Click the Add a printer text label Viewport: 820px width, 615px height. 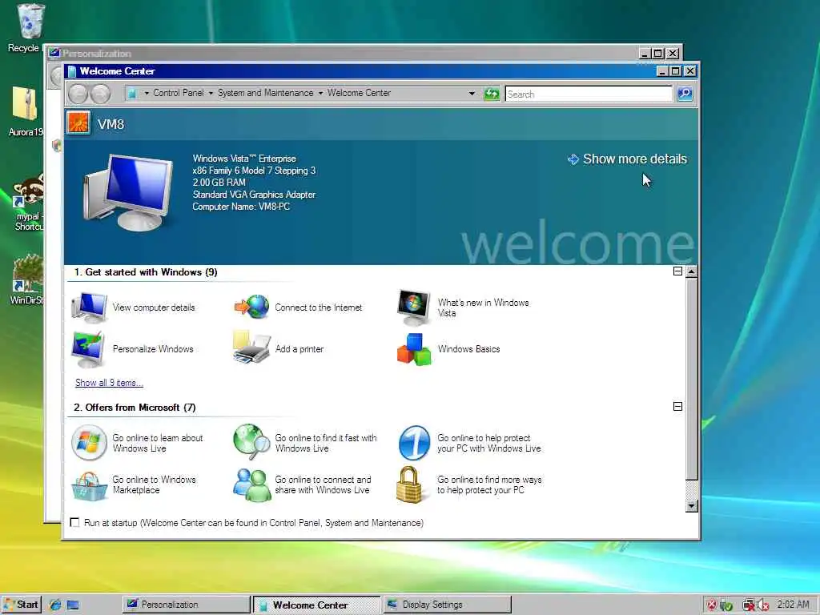click(299, 349)
